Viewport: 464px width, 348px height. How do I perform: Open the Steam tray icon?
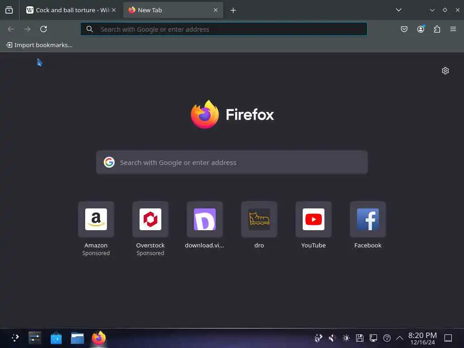[319, 338]
